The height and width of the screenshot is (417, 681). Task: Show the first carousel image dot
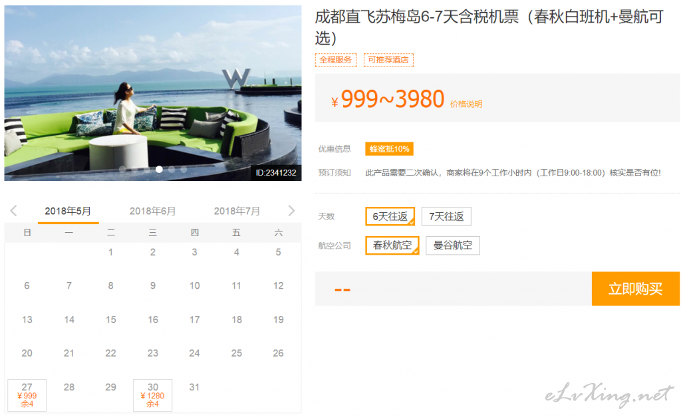tap(122, 170)
